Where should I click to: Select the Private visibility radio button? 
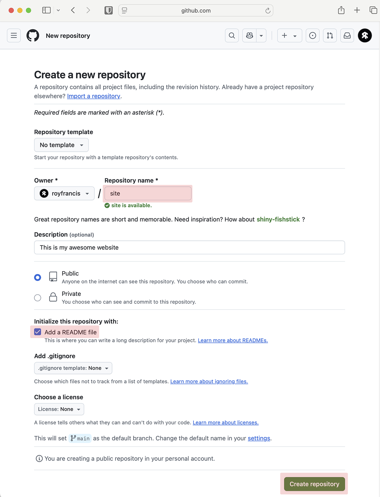click(x=38, y=298)
